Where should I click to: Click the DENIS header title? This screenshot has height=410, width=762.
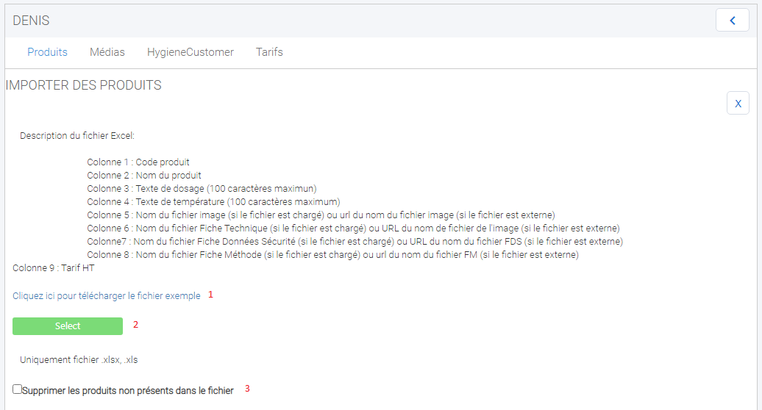pos(31,21)
